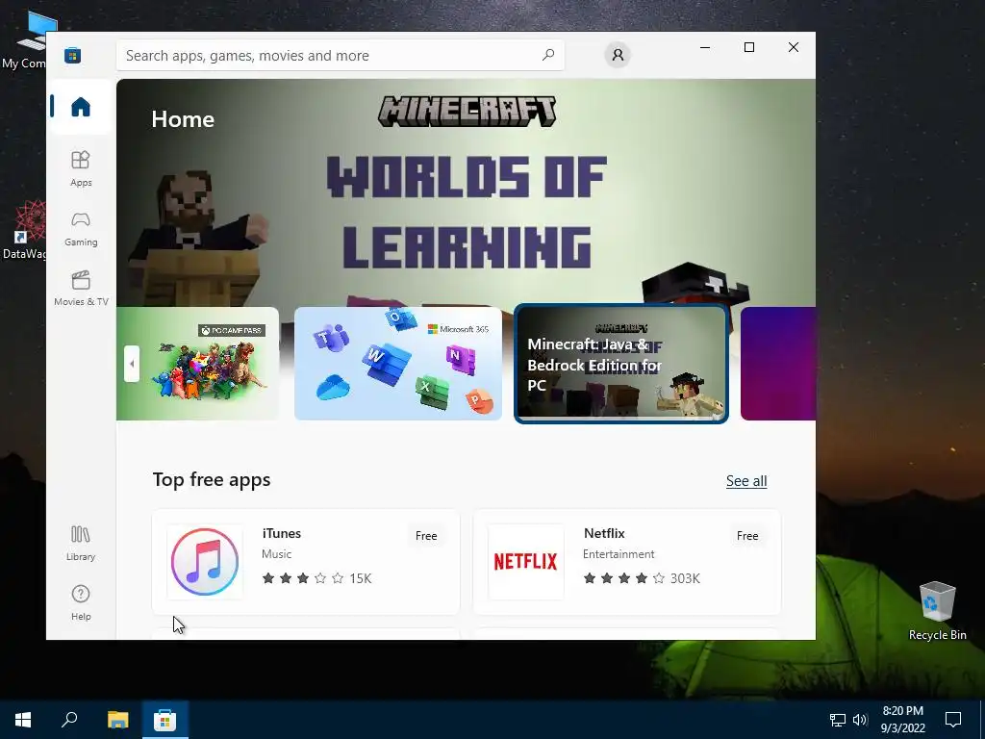The width and height of the screenshot is (985, 739).
Task: Click the Netflix logo icon
Action: (526, 562)
